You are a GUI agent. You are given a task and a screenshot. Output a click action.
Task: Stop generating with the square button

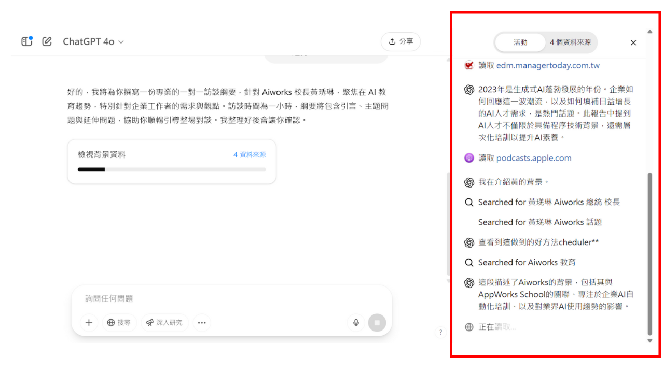point(377,322)
